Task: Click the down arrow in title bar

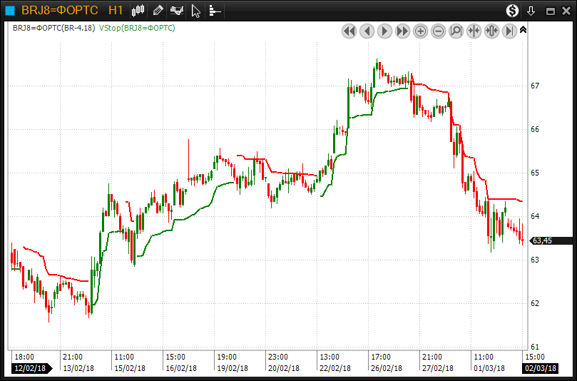Action: coord(531,11)
